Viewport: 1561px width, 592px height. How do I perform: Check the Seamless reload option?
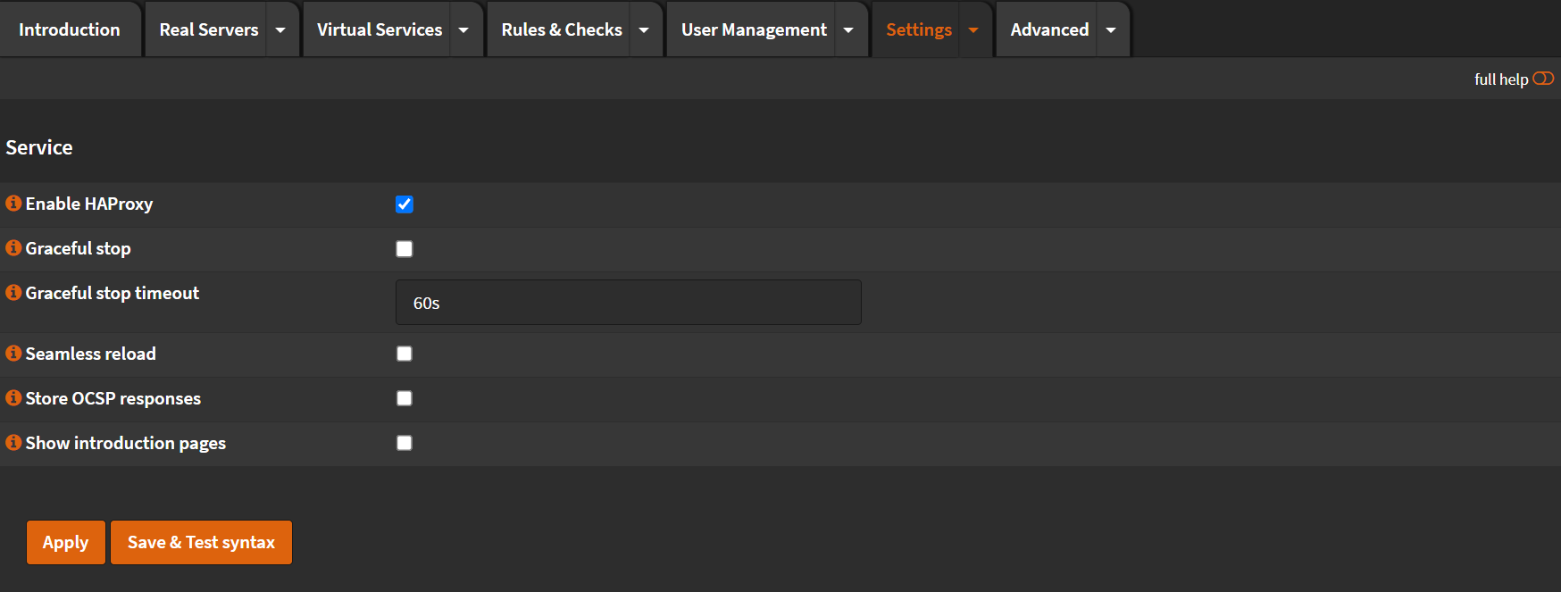[x=405, y=354]
